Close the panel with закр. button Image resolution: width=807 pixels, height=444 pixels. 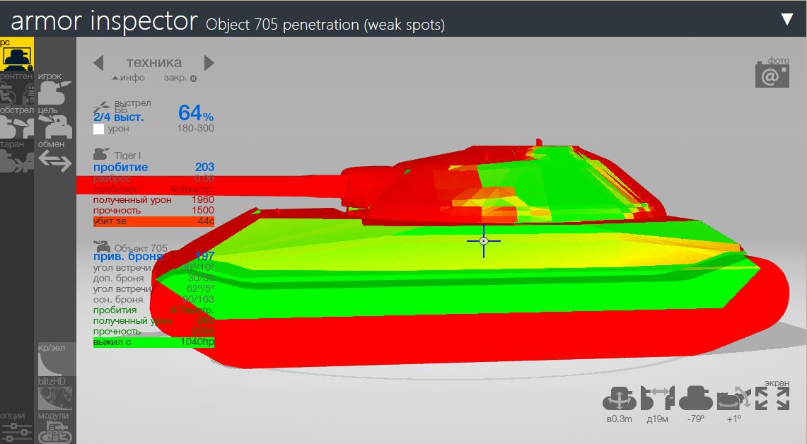(180, 78)
